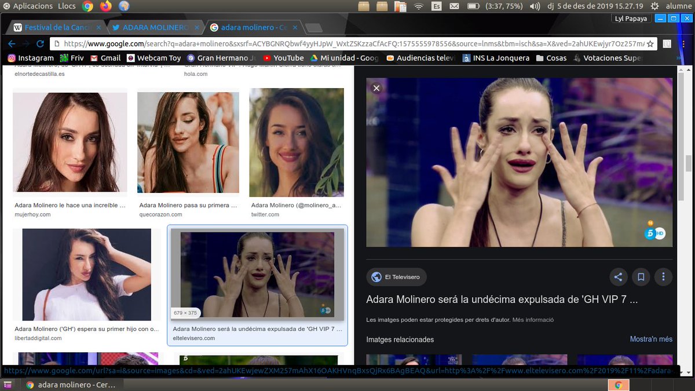Select the libertaddigital.com Adara thumbnail
Image resolution: width=695 pixels, height=391 pixels.
point(86,275)
